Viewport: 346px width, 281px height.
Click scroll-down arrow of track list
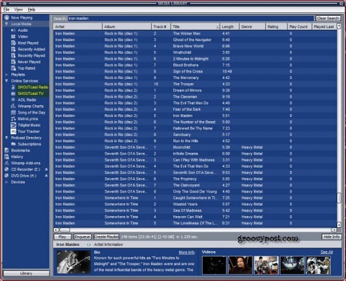point(339,225)
